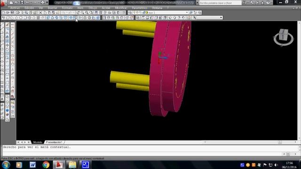This screenshot has height=169, width=301.
Task: Expand the layer selection drop-down list
Action: click(x=187, y=13)
